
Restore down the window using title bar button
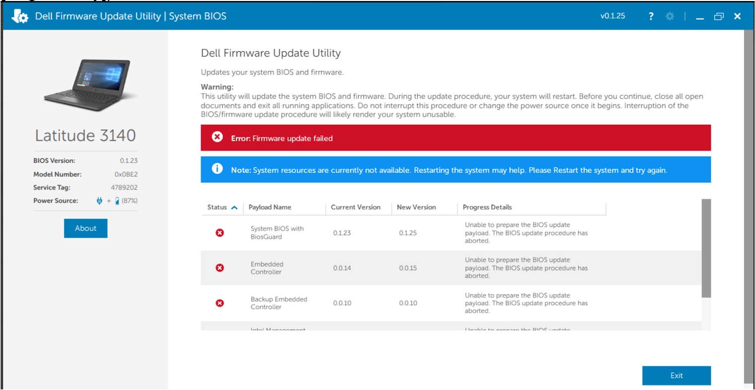point(718,17)
